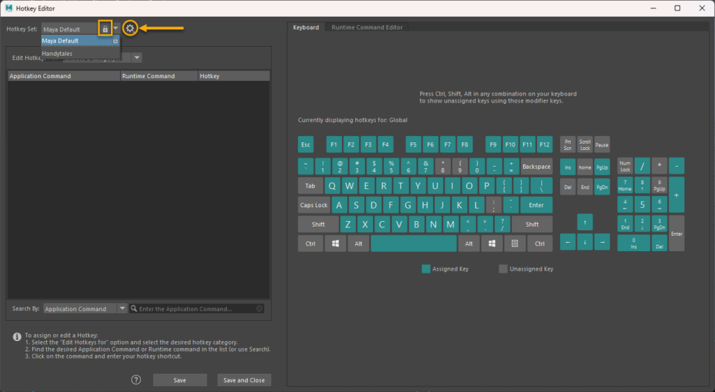Viewport: 715px width, 392px height.
Task: Click the Unassigned Key gray legend swatch
Action: [503, 269]
